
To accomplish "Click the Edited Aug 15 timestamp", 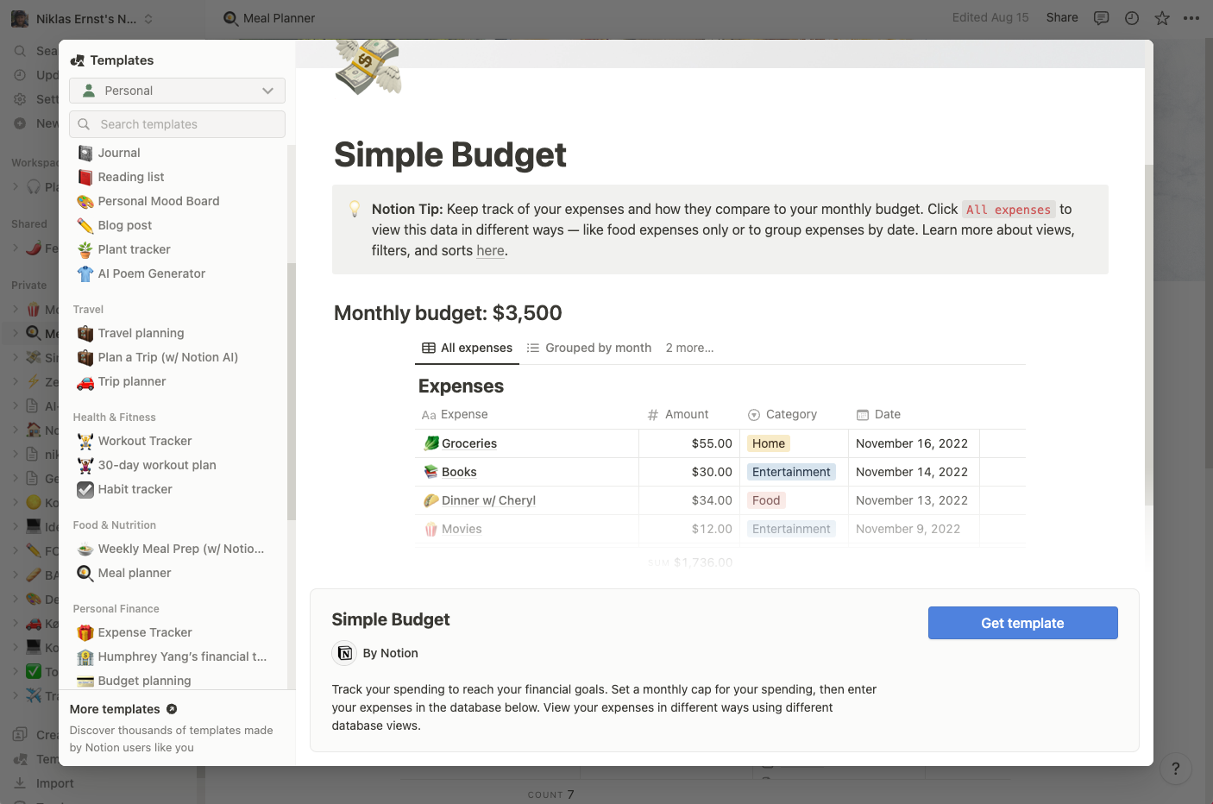I will pyautogui.click(x=990, y=17).
